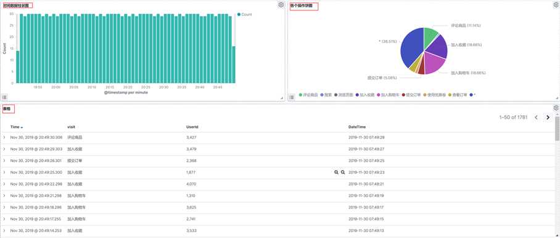Image resolution: width=560 pixels, height=238 pixels.
Task: Open the pie chart panel's gear options
Action: pyautogui.click(x=556, y=5)
